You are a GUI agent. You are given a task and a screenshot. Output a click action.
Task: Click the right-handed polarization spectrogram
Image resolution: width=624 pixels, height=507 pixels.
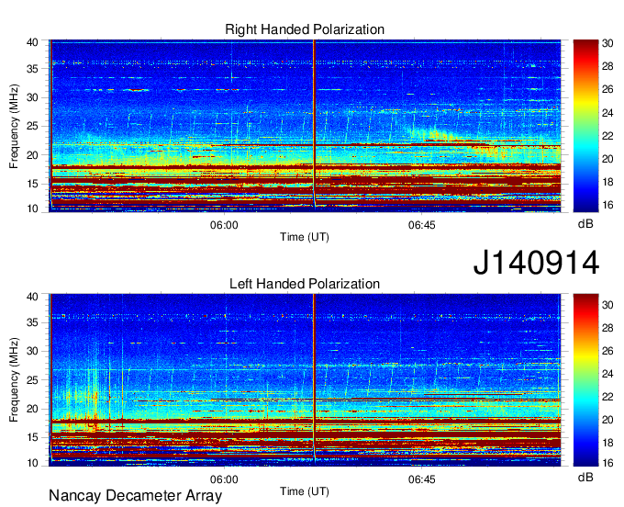305,126
